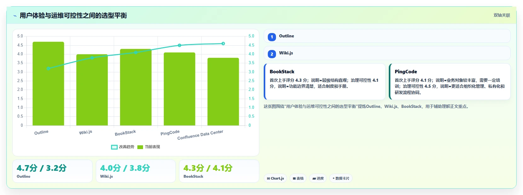Click the 表格 tag chip
Screen dimensions: 523x195
pyautogui.click(x=298, y=178)
